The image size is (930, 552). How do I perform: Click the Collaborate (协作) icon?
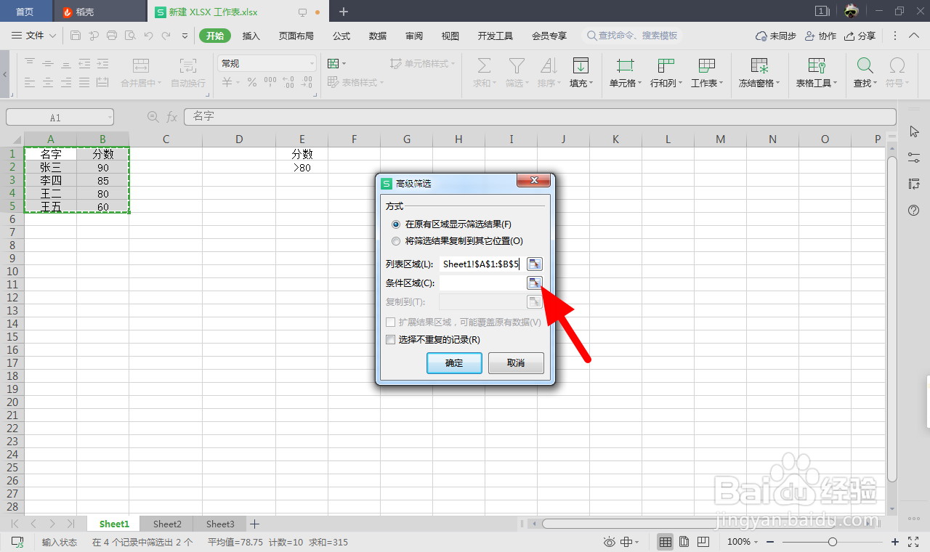(x=820, y=36)
